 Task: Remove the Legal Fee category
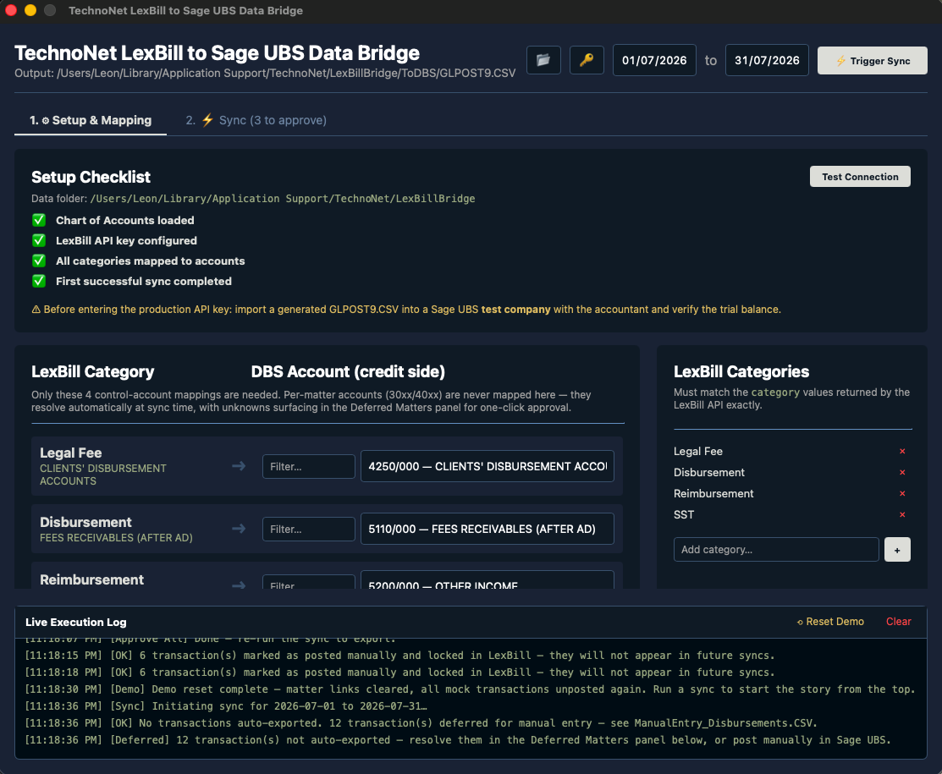click(901, 451)
